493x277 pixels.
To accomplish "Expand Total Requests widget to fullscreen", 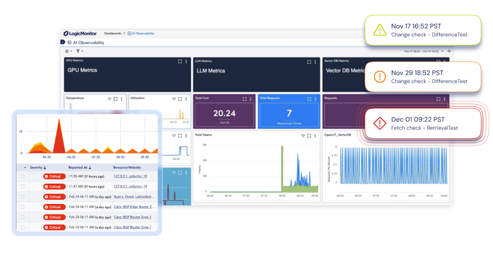I will 309,99.
